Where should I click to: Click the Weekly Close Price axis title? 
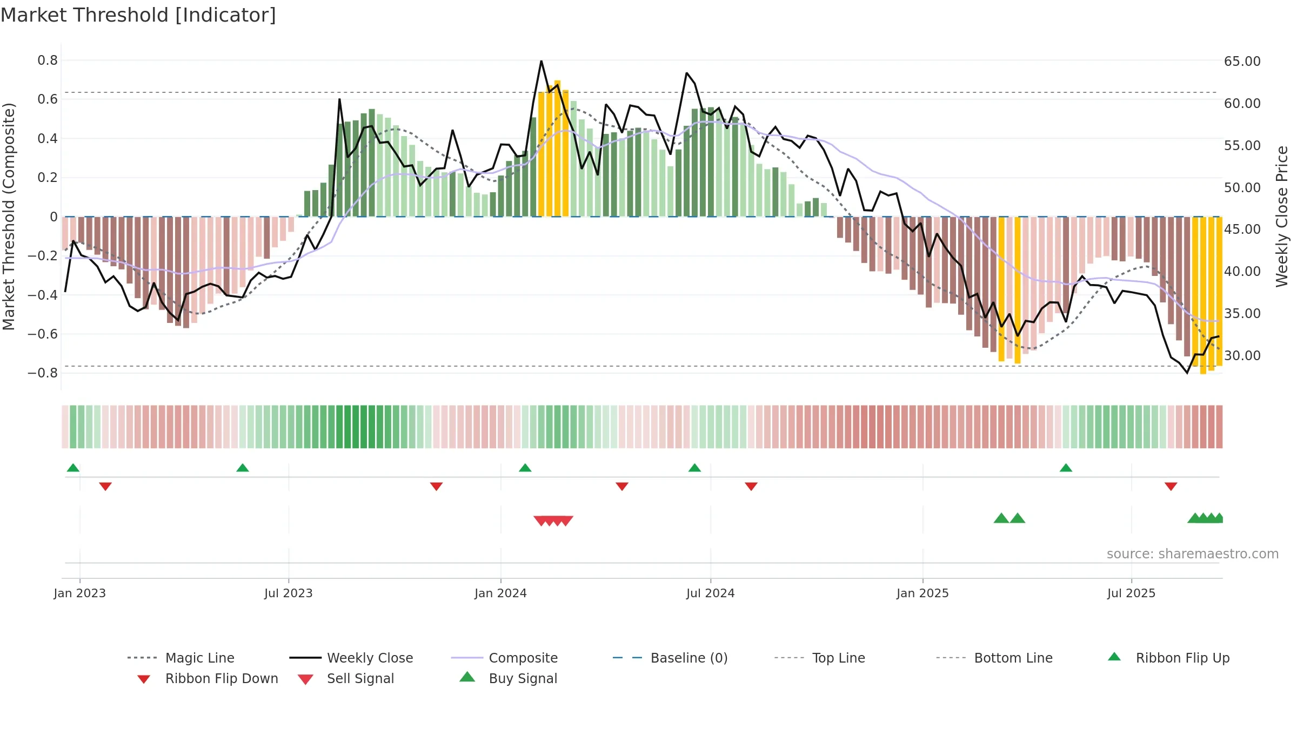tap(1282, 217)
